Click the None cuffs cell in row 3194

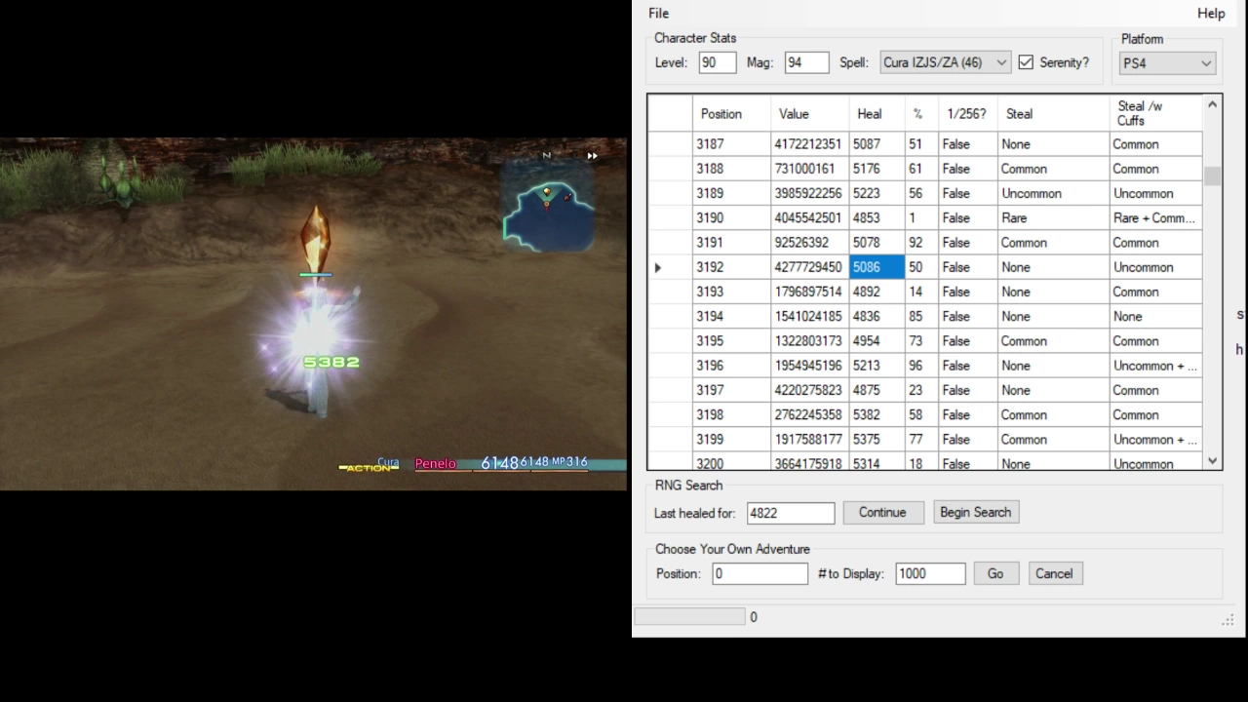point(1155,316)
